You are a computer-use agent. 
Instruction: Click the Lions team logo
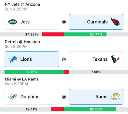(13, 59)
